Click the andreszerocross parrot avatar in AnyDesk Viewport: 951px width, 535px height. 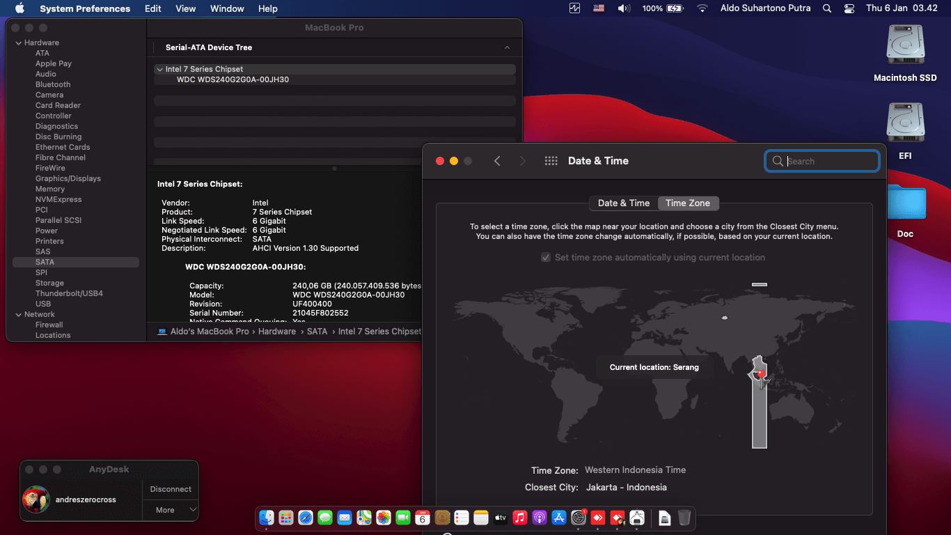click(x=36, y=499)
